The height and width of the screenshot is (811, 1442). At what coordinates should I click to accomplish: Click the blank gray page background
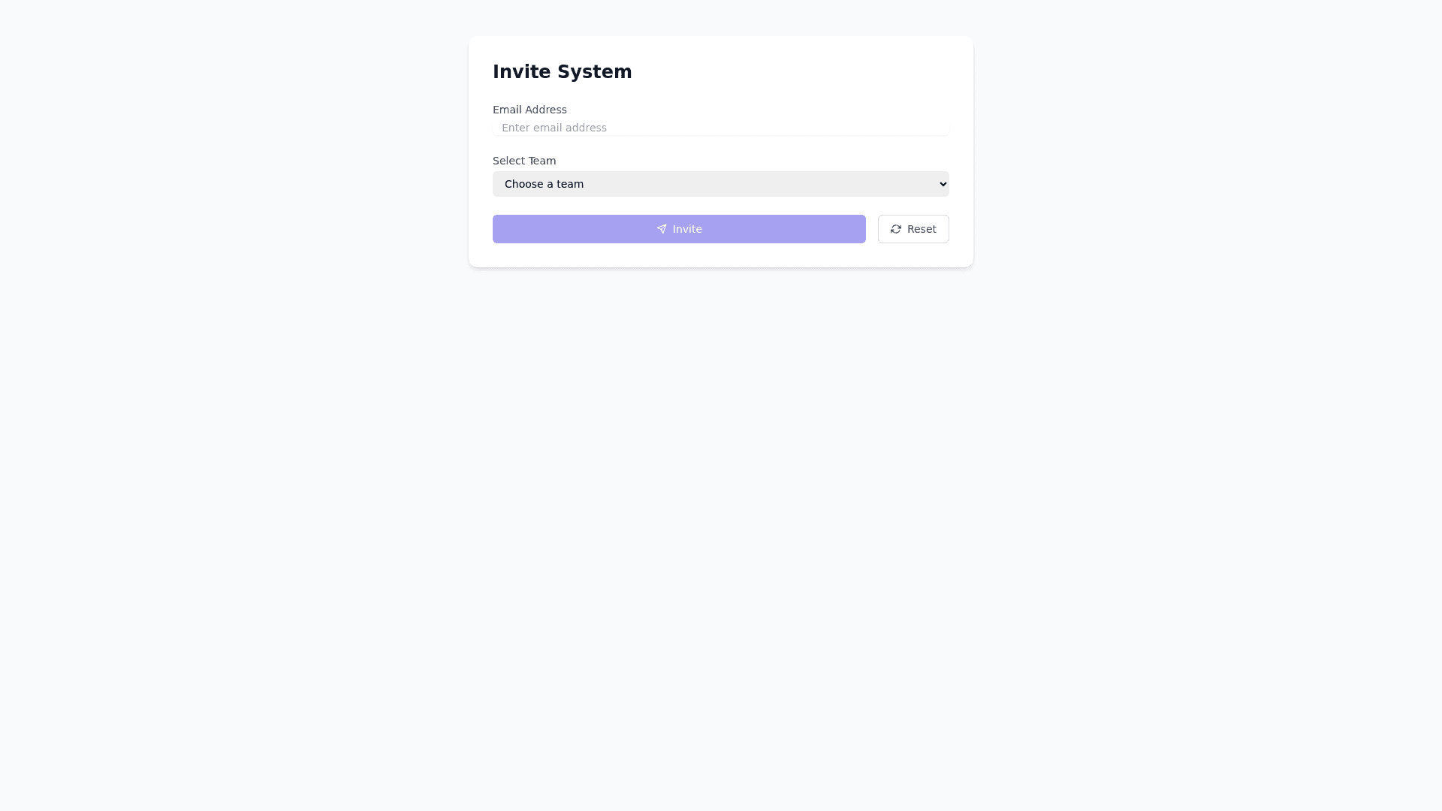(x=721, y=526)
